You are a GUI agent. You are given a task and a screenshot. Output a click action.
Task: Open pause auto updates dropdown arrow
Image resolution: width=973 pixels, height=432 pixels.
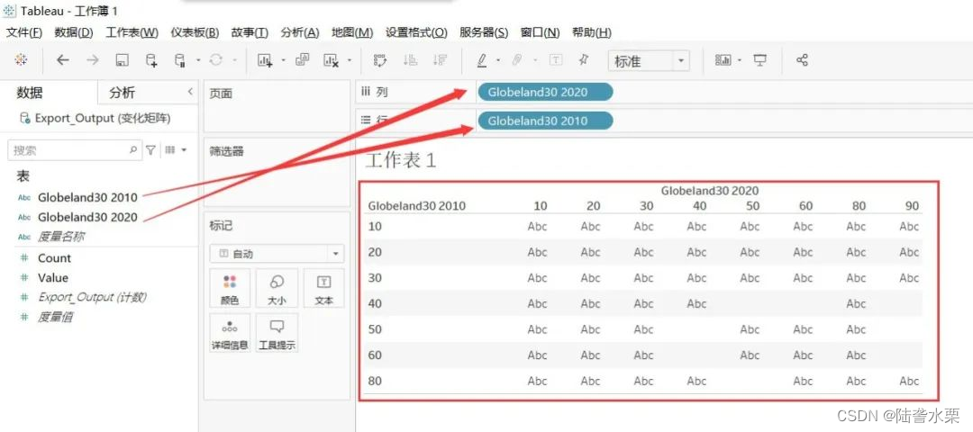point(198,60)
